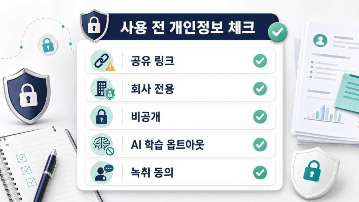Toggle the 녹취 동의 check mark
The image size is (359, 202).
point(260,172)
